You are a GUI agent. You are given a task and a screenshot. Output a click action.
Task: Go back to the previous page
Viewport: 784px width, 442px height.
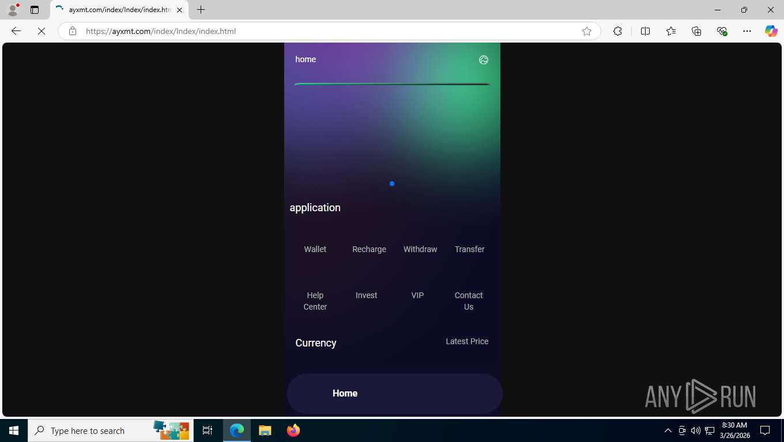pos(16,31)
